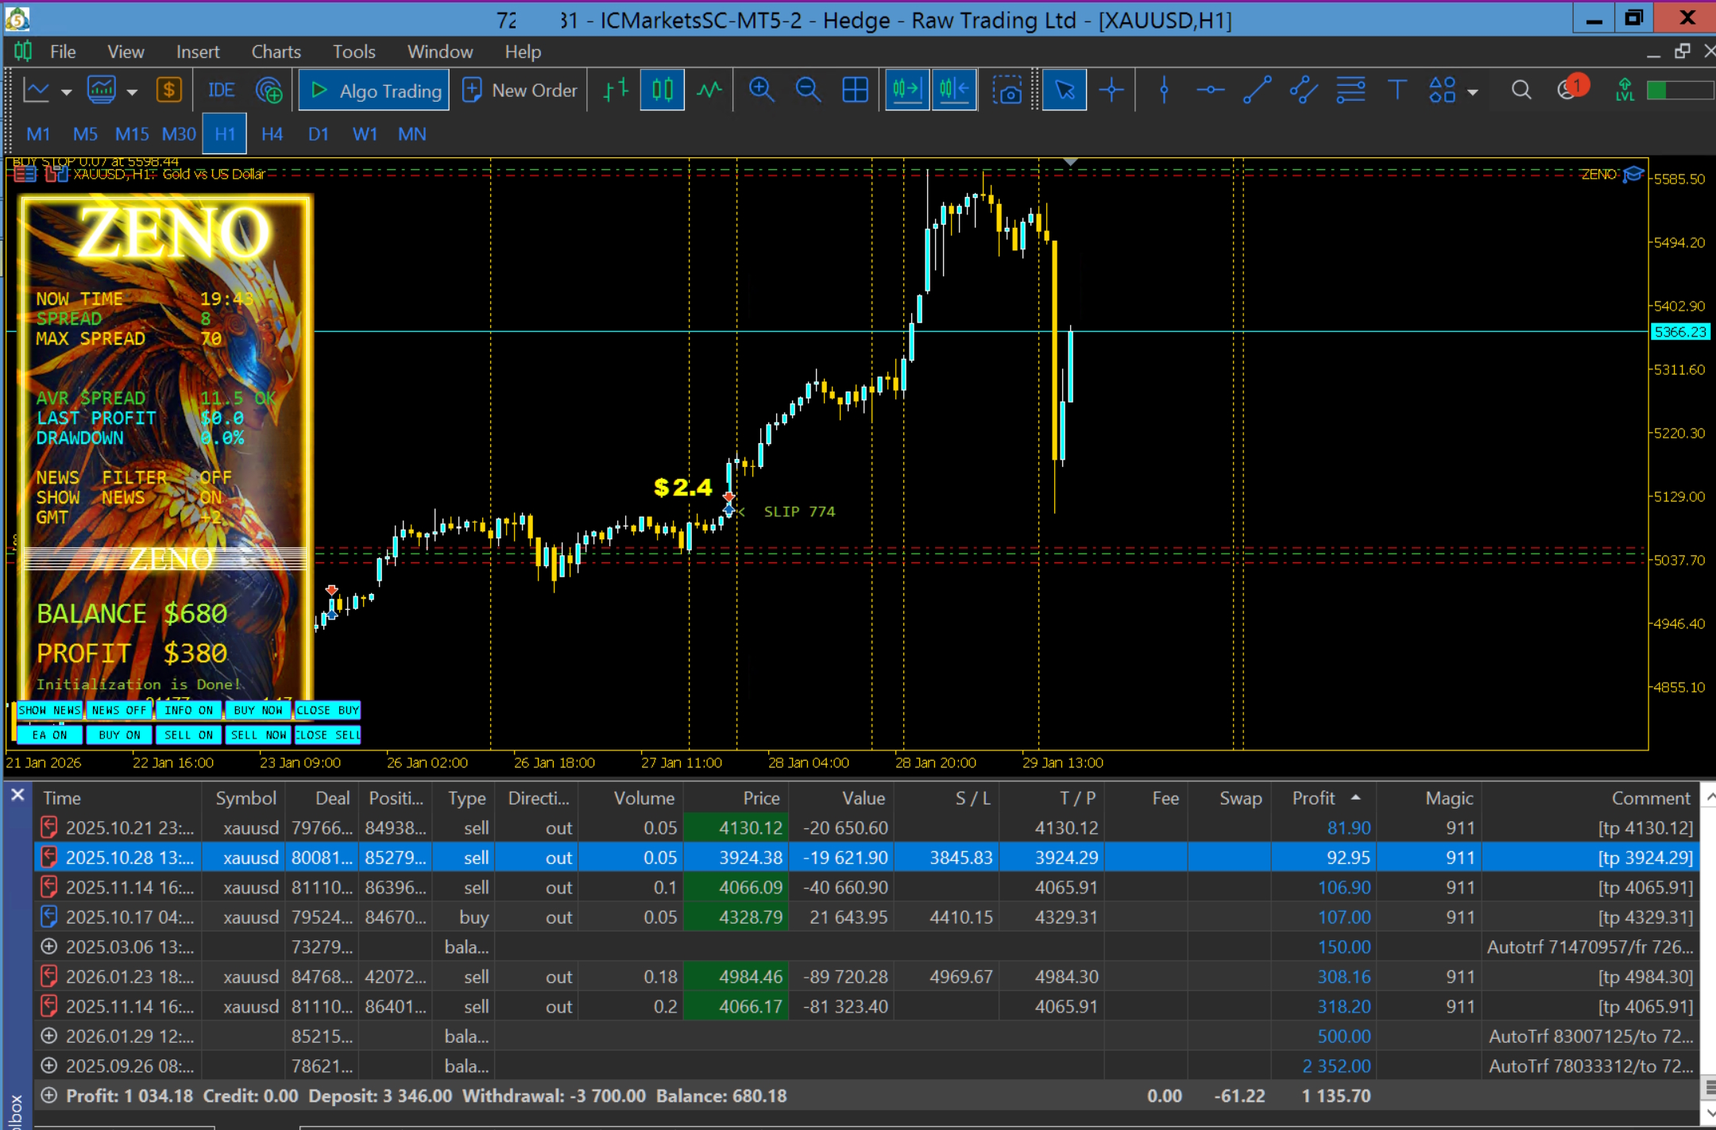Expand the indicators list dropdown arrow
The image size is (1716, 1130).
click(132, 92)
